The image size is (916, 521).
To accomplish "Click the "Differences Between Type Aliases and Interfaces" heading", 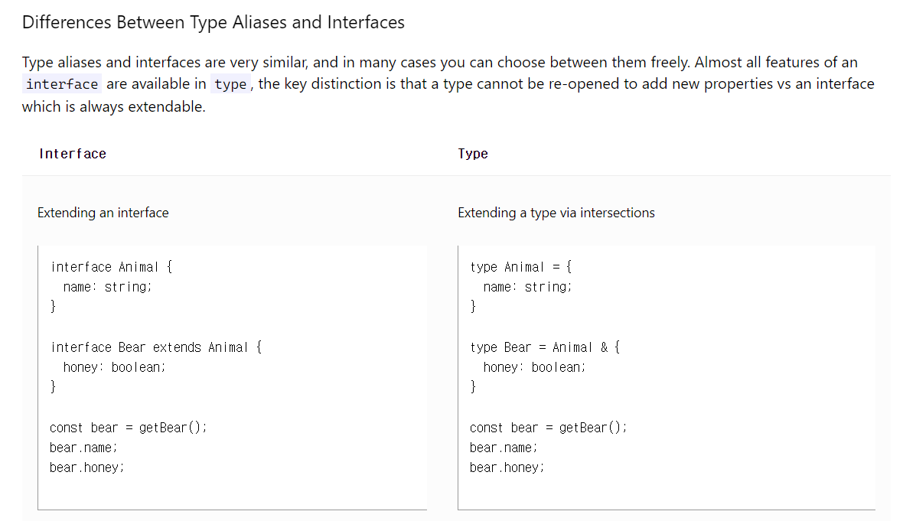I will [213, 22].
